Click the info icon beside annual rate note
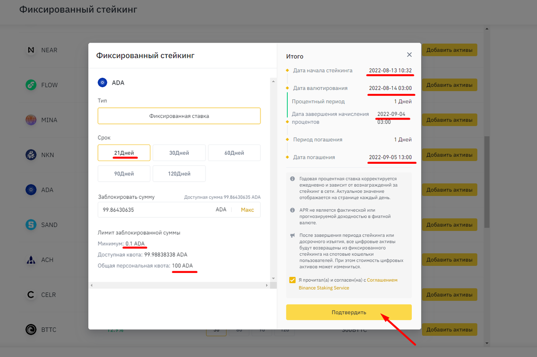The width and height of the screenshot is (537, 357). click(x=293, y=178)
